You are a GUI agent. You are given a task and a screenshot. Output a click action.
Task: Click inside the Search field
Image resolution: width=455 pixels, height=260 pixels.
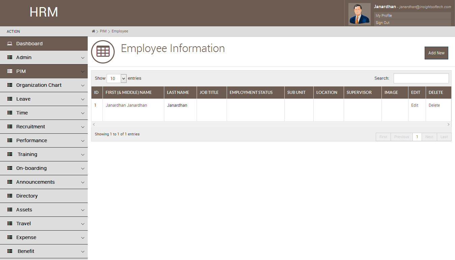(x=421, y=78)
